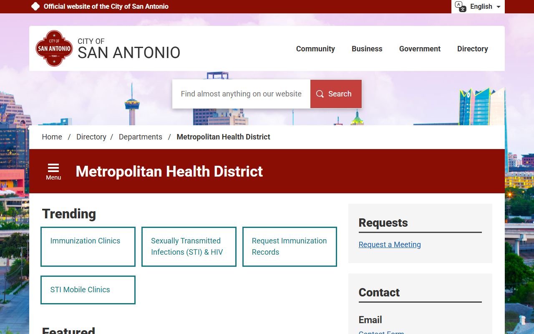The width and height of the screenshot is (534, 334).
Task: Open the Immunization Clinics trending card
Action: (x=88, y=246)
